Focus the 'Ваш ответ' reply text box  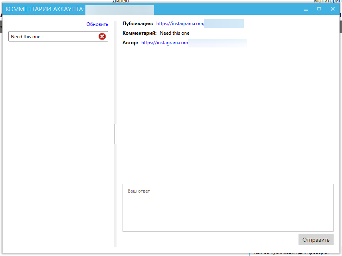[x=227, y=207]
